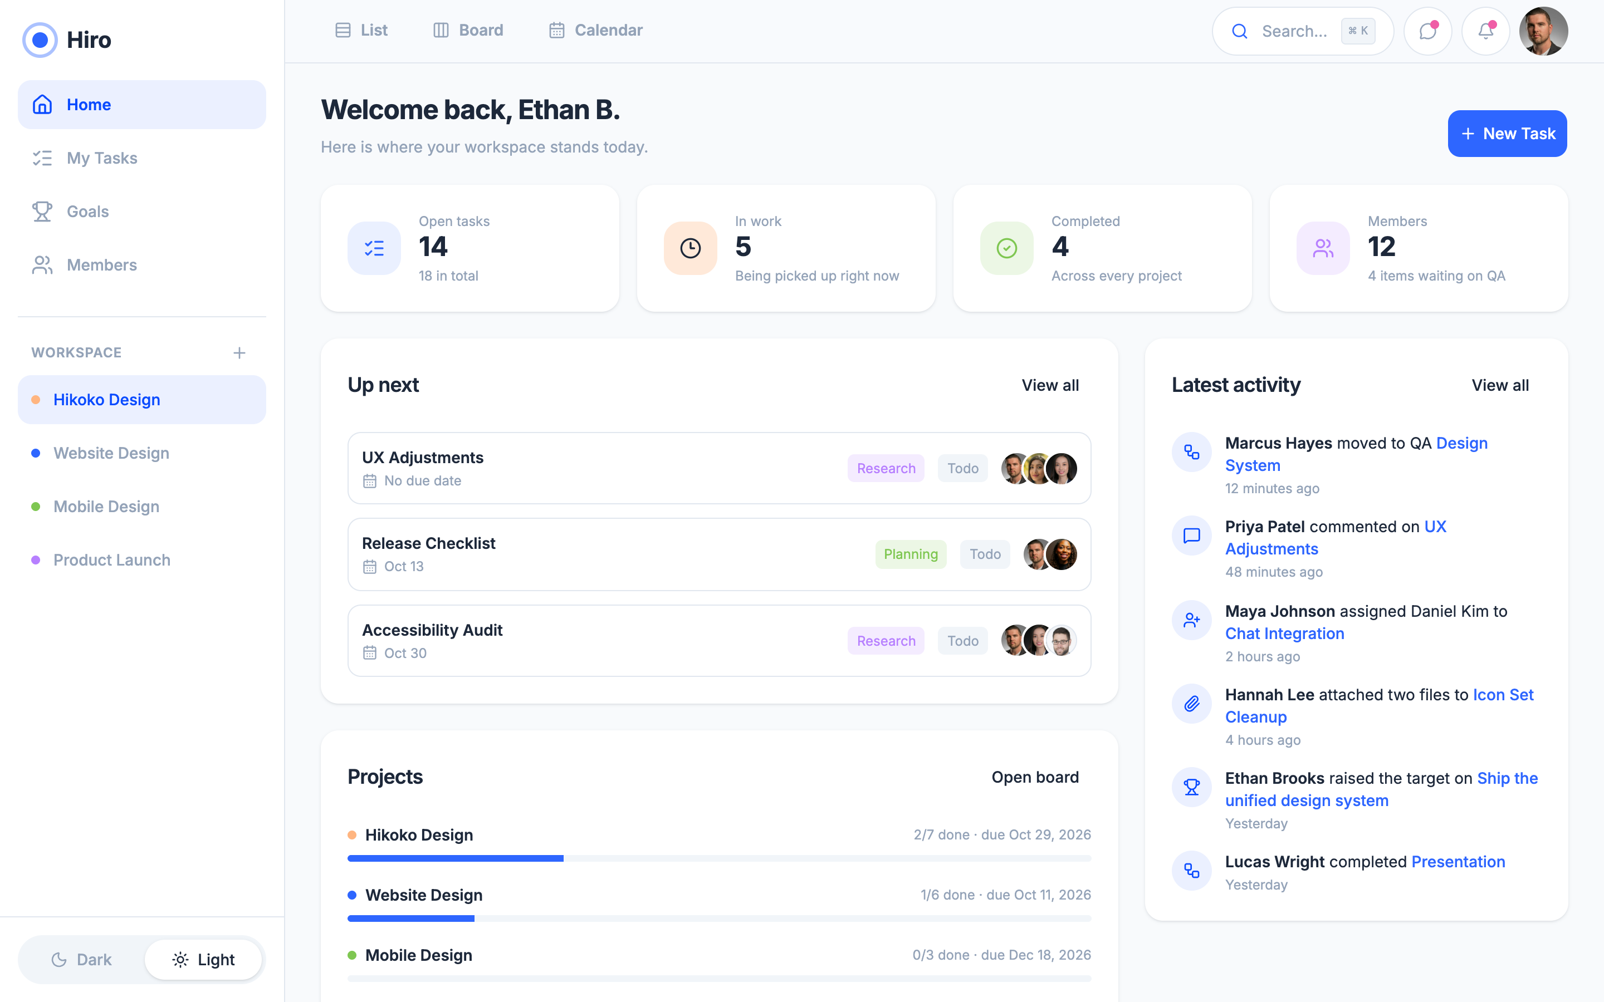Create a New Task
The image size is (1604, 1002).
(1507, 134)
